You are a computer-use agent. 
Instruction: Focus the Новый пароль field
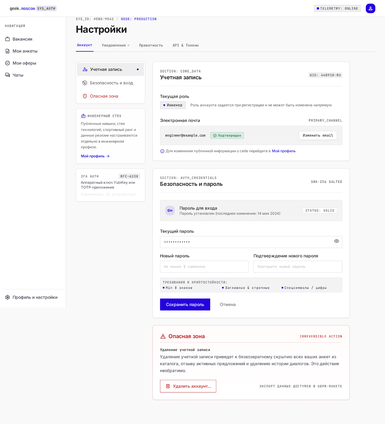pos(204,267)
